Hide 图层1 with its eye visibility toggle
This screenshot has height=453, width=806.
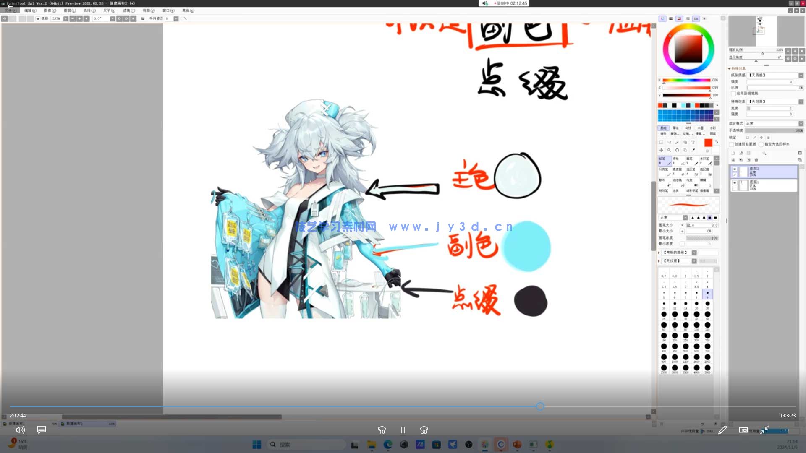(734, 183)
